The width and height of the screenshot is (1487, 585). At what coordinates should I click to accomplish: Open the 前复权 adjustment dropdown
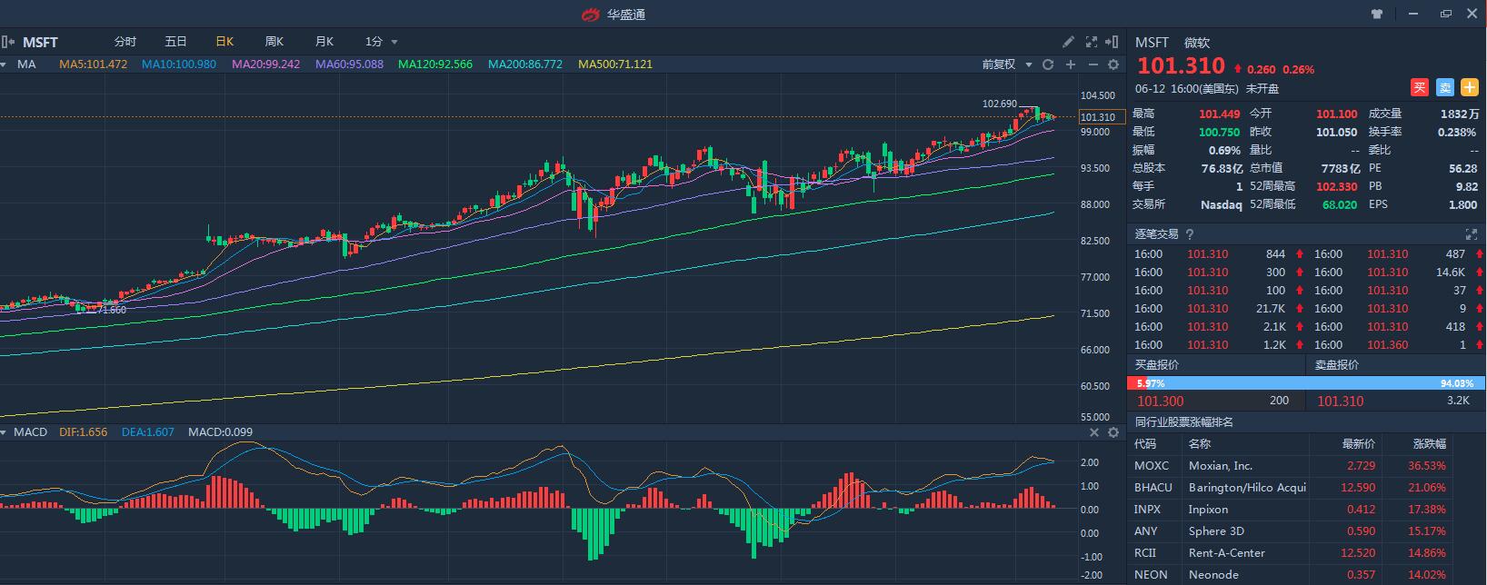tap(1008, 64)
